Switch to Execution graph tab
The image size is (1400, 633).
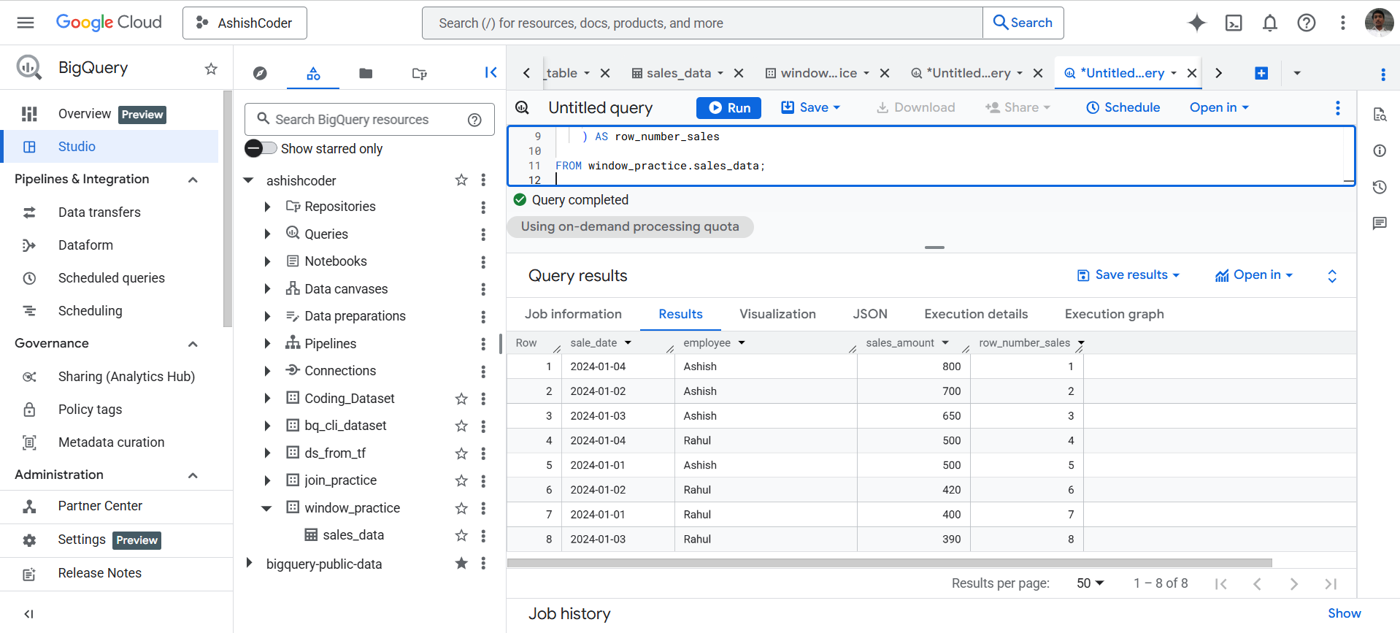tap(1114, 314)
